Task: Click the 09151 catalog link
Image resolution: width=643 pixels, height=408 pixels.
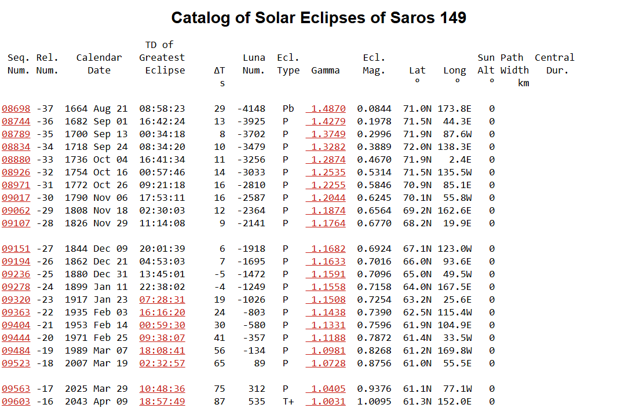Action: [16, 249]
